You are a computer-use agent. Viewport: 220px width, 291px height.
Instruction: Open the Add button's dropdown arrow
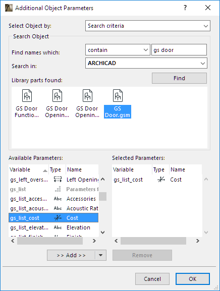tap(100, 255)
